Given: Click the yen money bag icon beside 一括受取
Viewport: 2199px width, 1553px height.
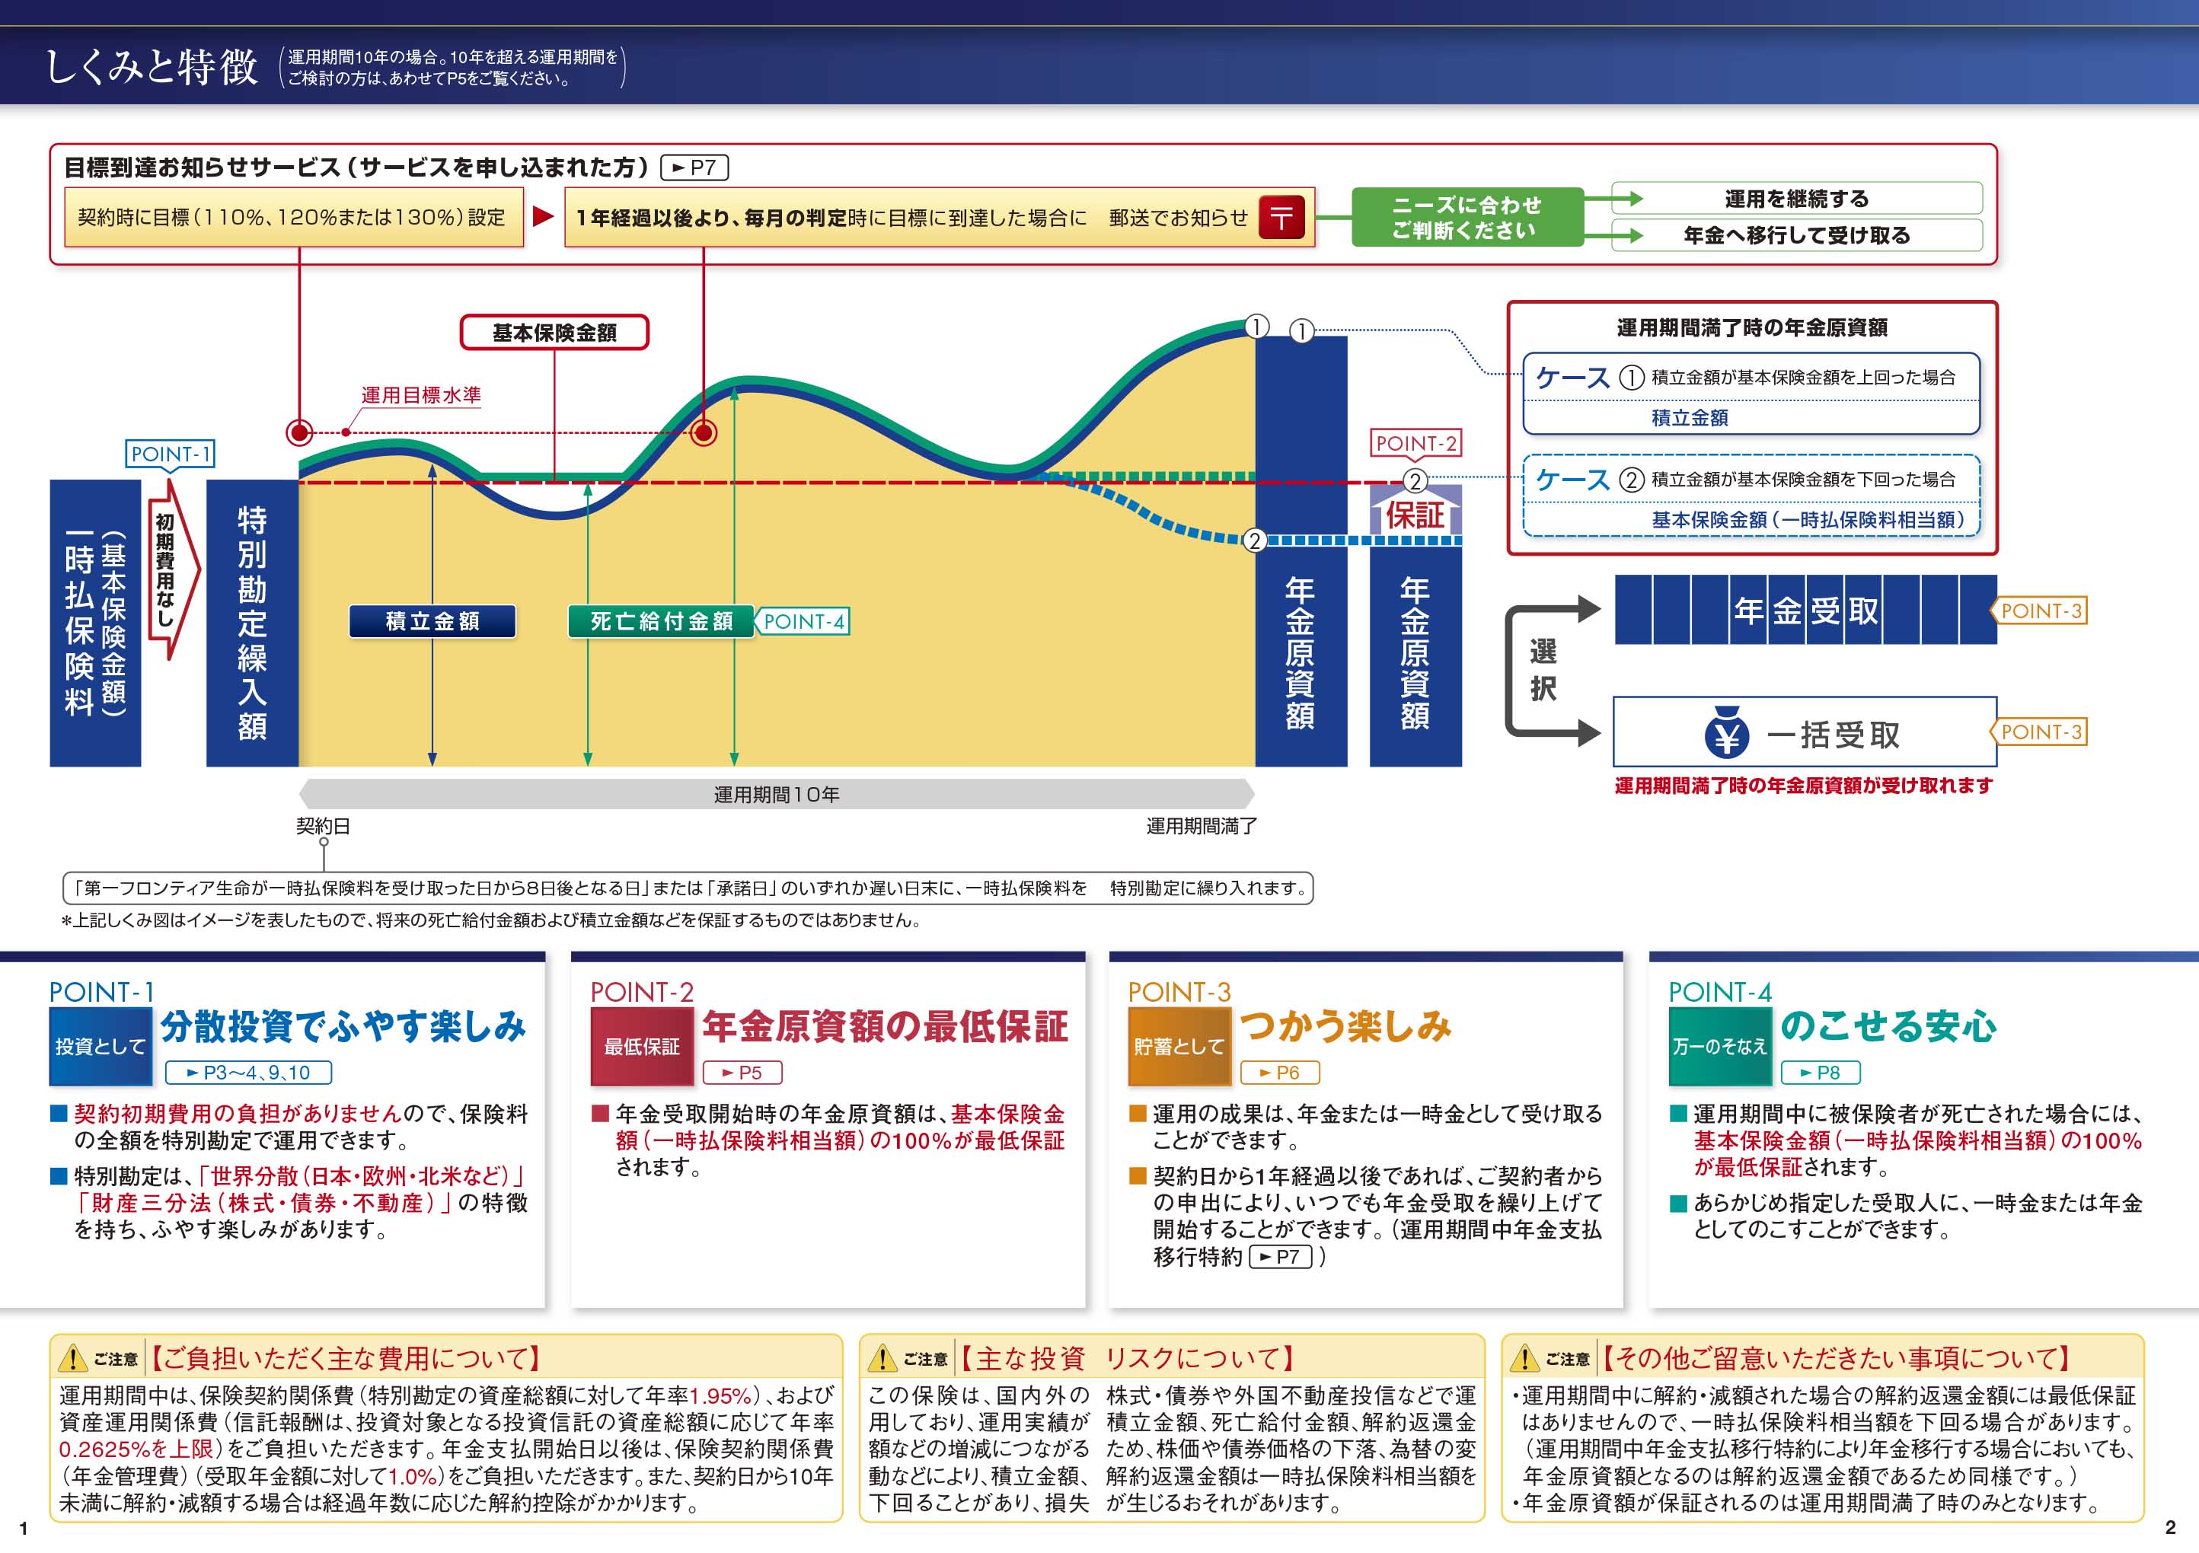Looking at the screenshot, I should 1727,732.
